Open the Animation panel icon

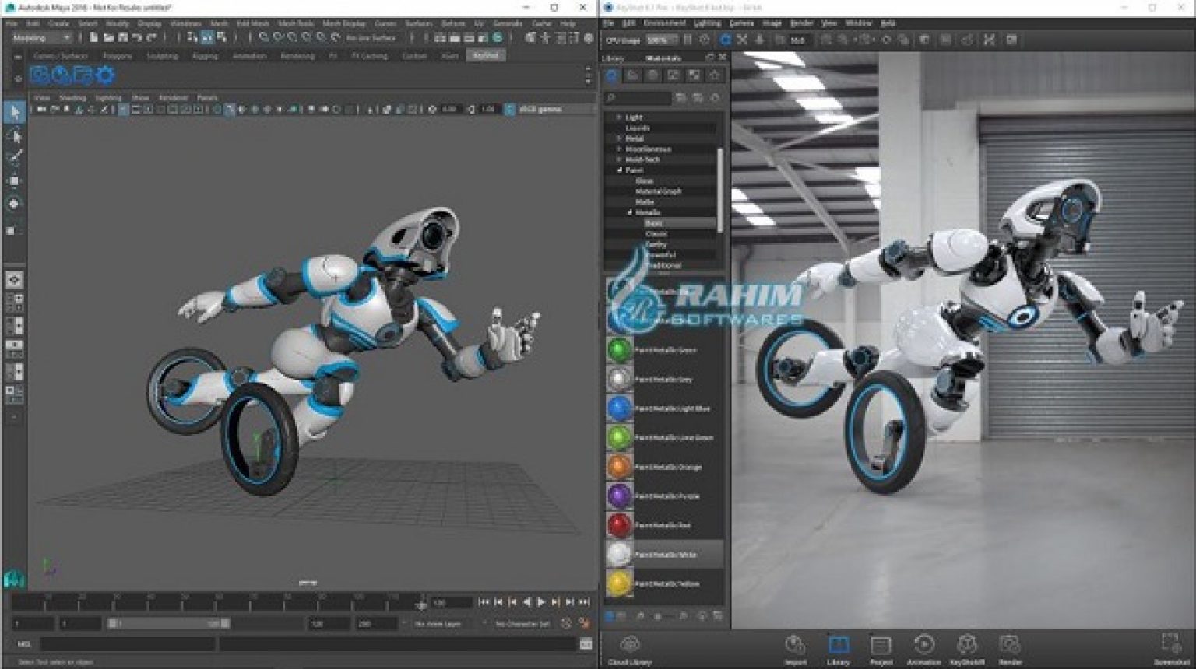[923, 645]
